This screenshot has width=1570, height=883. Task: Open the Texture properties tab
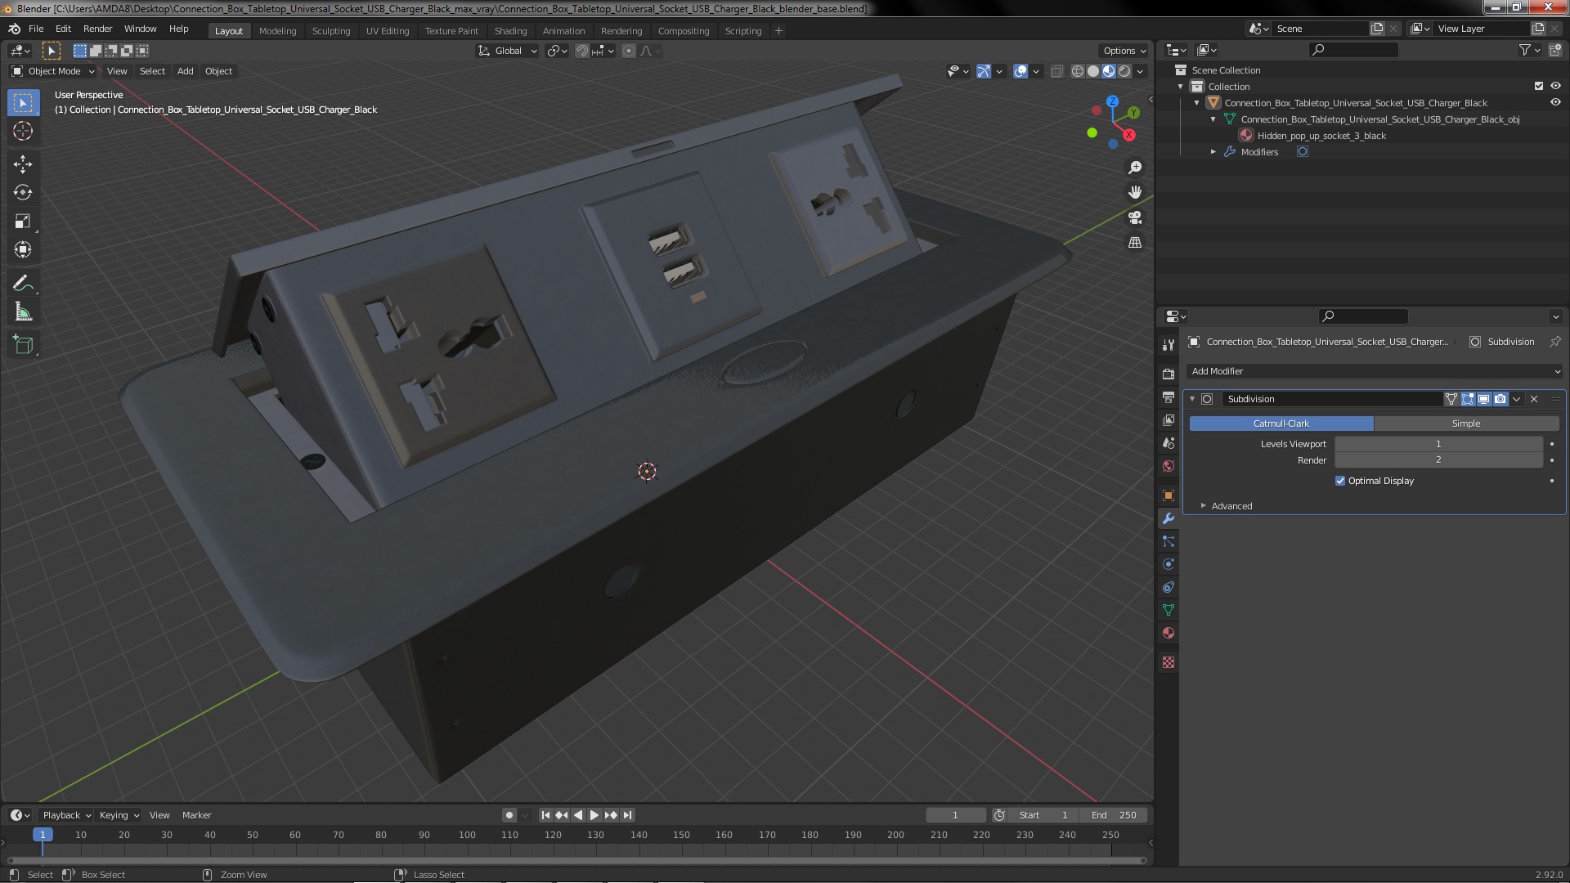(1169, 662)
